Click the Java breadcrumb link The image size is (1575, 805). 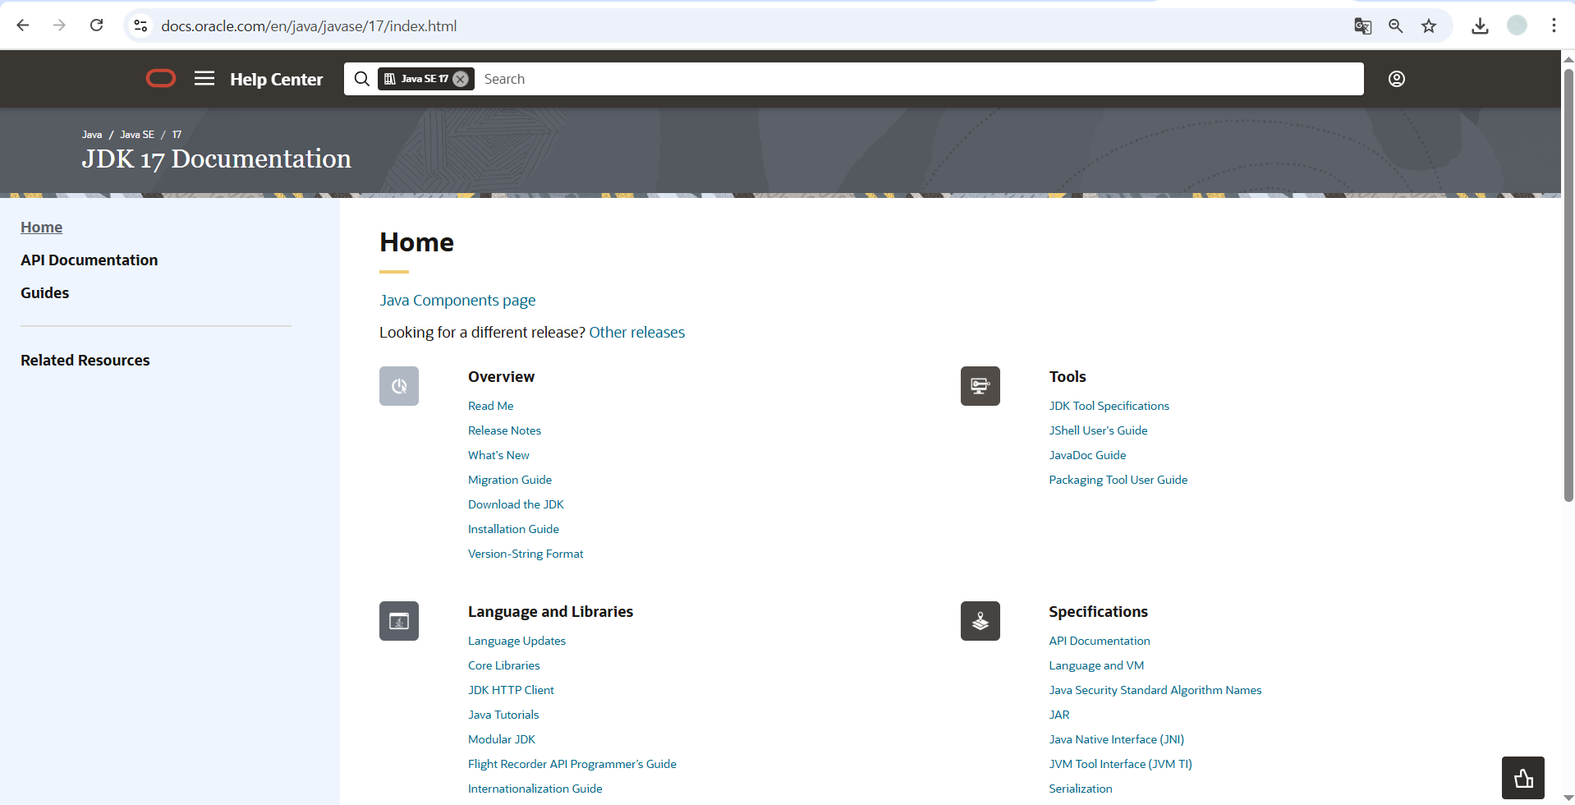(x=92, y=135)
